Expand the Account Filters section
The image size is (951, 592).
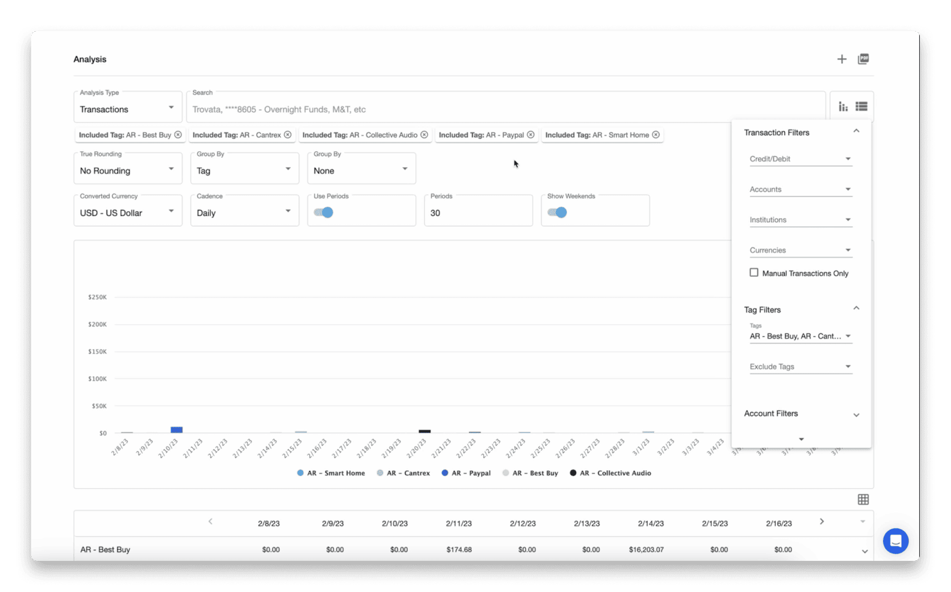point(856,415)
